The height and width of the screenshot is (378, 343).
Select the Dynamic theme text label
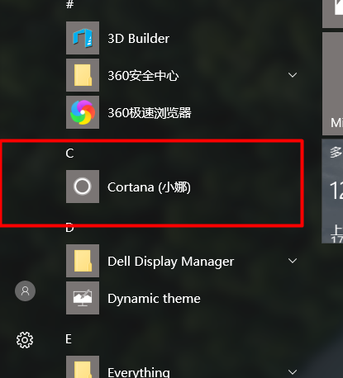(154, 299)
